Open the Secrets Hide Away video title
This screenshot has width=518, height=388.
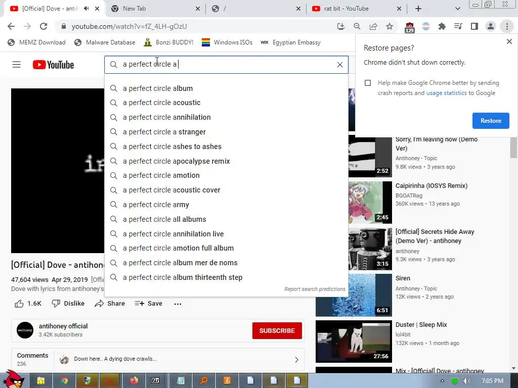point(435,236)
